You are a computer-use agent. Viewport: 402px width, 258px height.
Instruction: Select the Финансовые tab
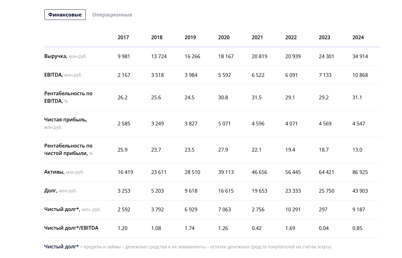tap(65, 15)
